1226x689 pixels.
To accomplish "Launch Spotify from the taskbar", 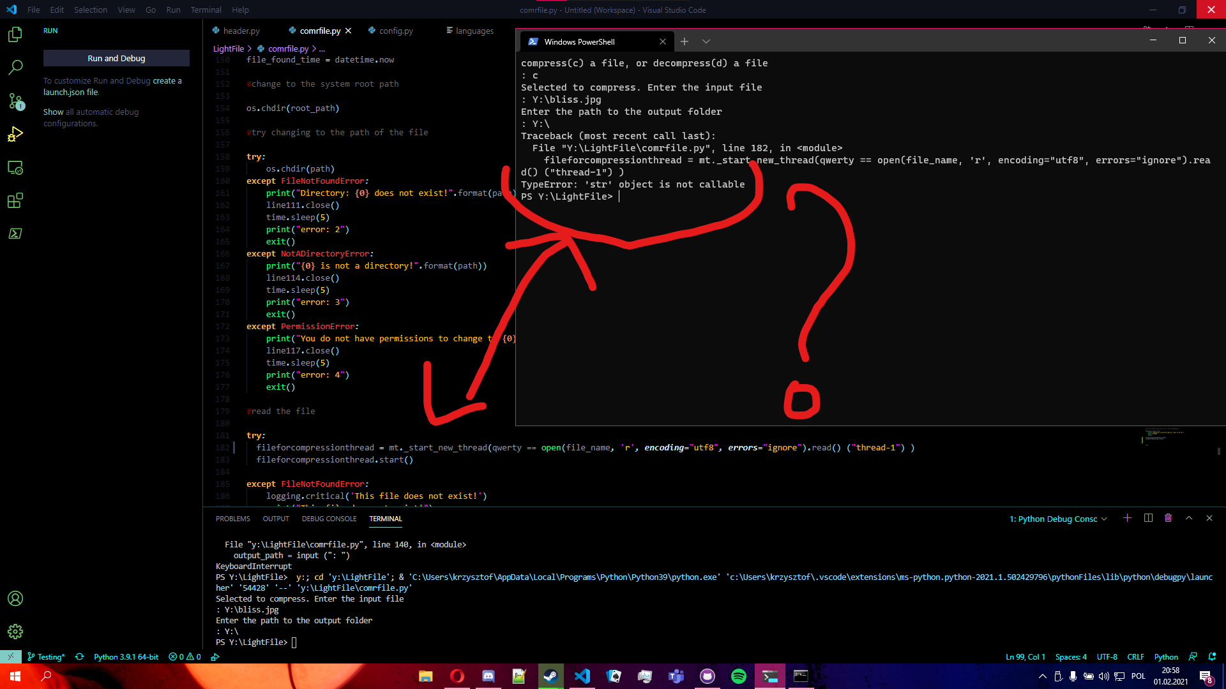I will point(739,676).
